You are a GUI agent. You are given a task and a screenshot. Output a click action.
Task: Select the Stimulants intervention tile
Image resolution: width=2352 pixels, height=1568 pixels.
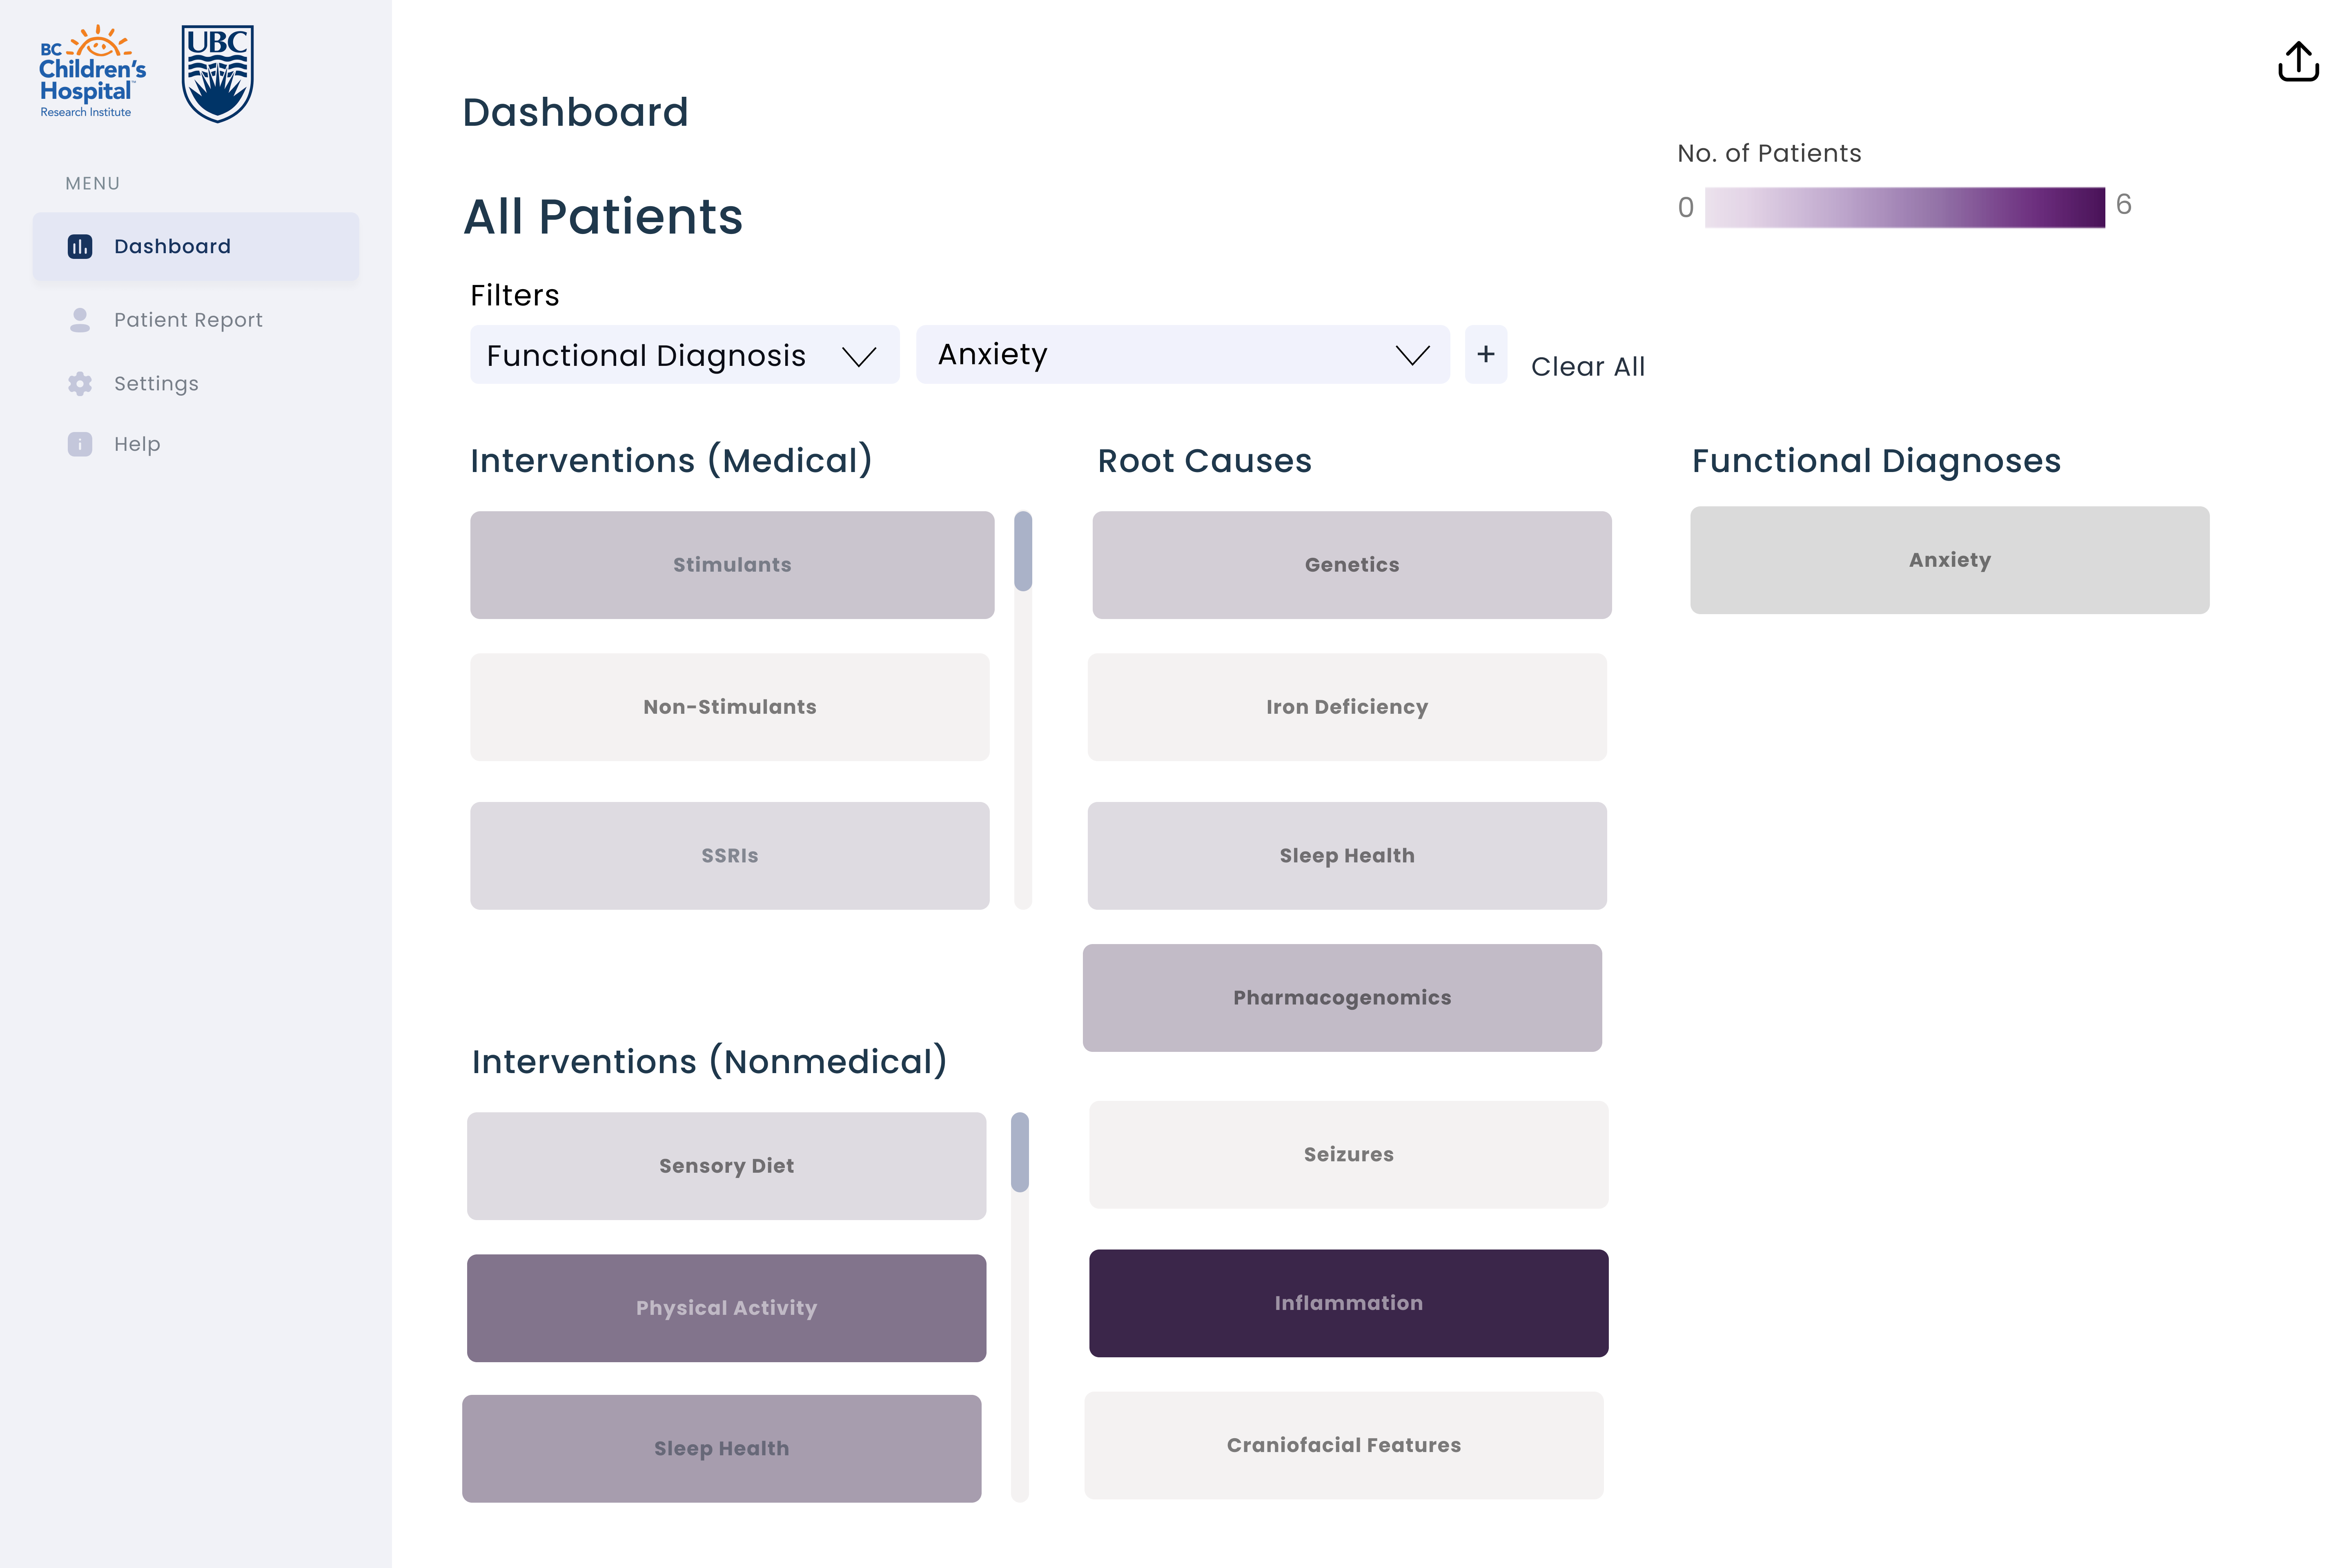pos(732,565)
